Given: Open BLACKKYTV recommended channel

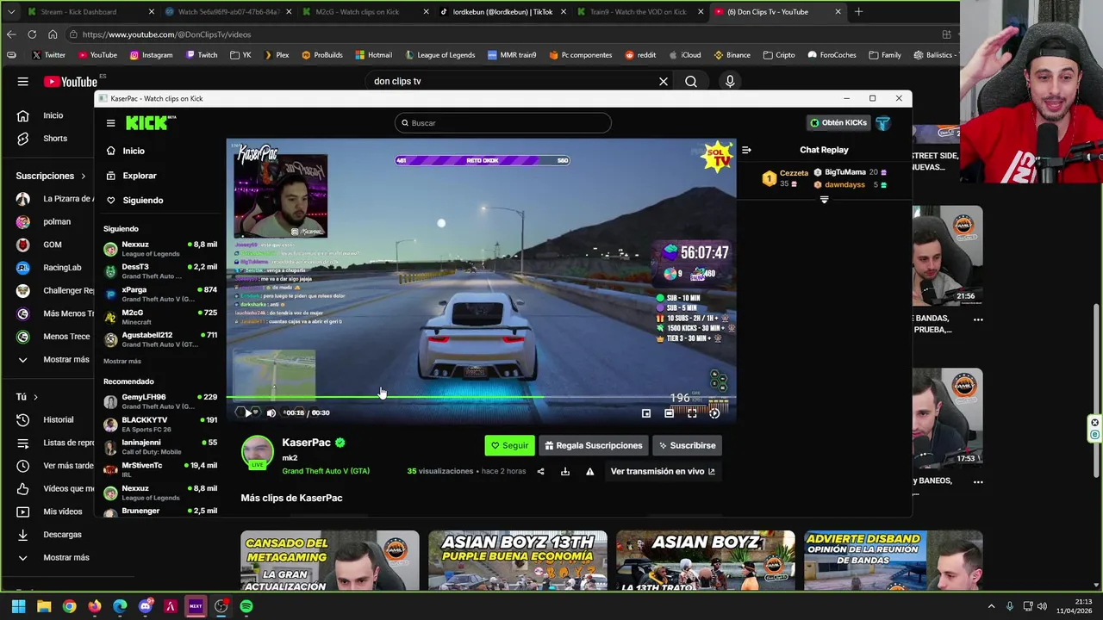Looking at the screenshot, I should click(160, 425).
